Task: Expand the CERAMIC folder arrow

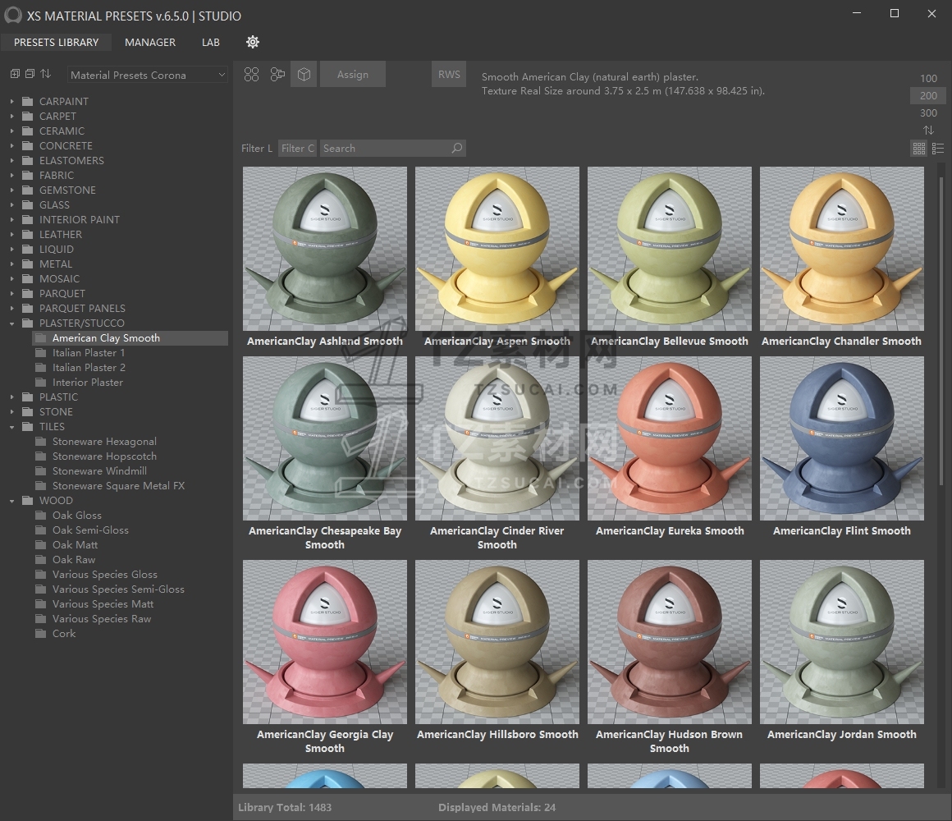Action: coord(11,131)
